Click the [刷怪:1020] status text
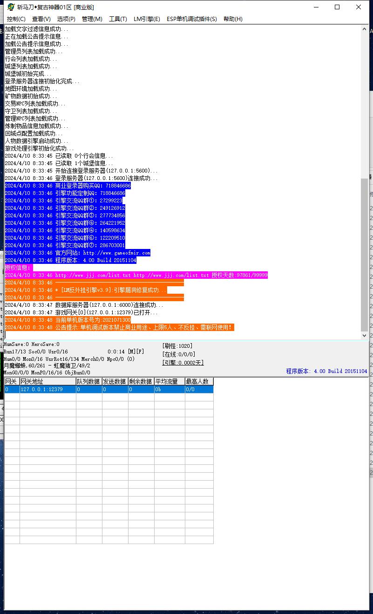373x614 pixels. (177, 346)
